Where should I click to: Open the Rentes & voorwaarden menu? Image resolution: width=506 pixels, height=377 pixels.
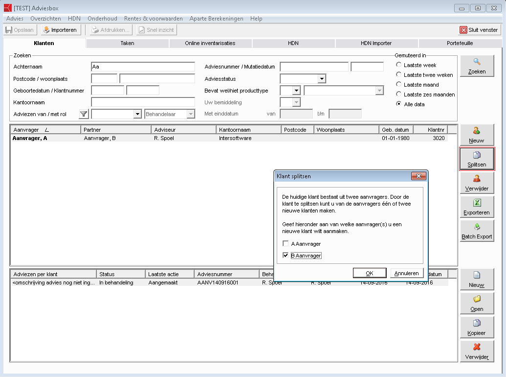[x=153, y=19]
